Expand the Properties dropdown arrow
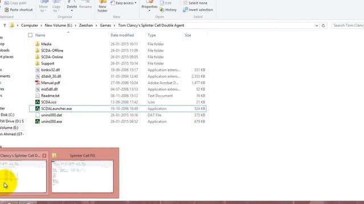This screenshot has height=204, width=364. [x=149, y=11]
